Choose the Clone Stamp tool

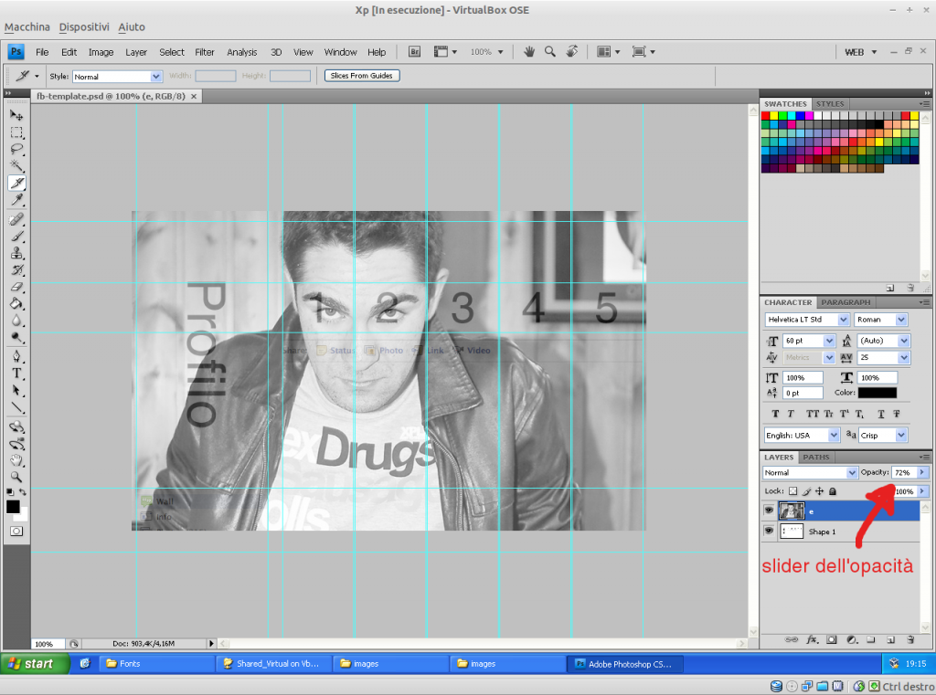click(x=16, y=253)
